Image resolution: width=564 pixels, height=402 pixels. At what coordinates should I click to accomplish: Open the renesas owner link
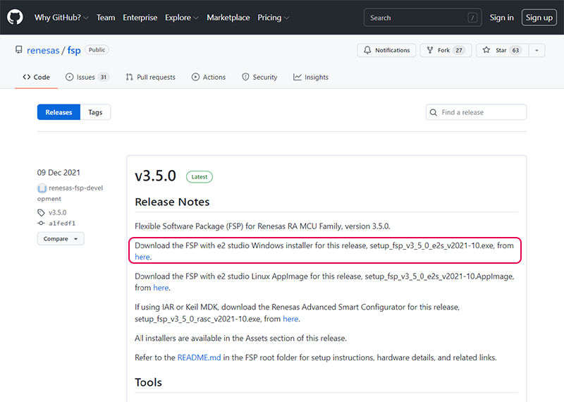43,50
